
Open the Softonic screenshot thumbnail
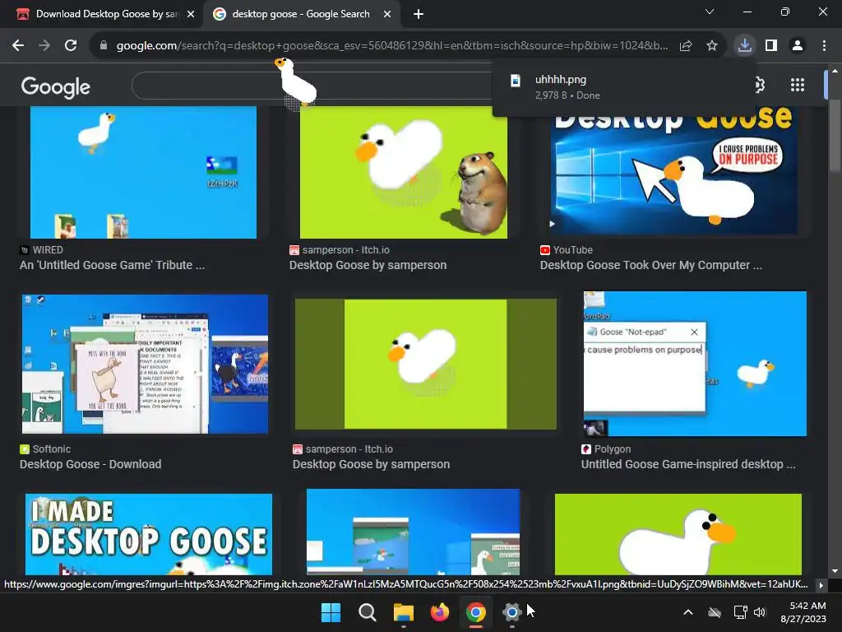145,364
